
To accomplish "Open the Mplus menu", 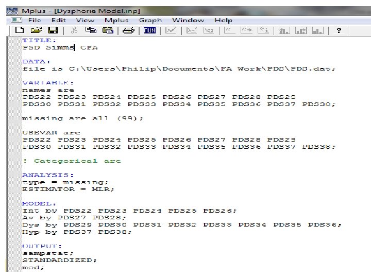I will 116,20.
